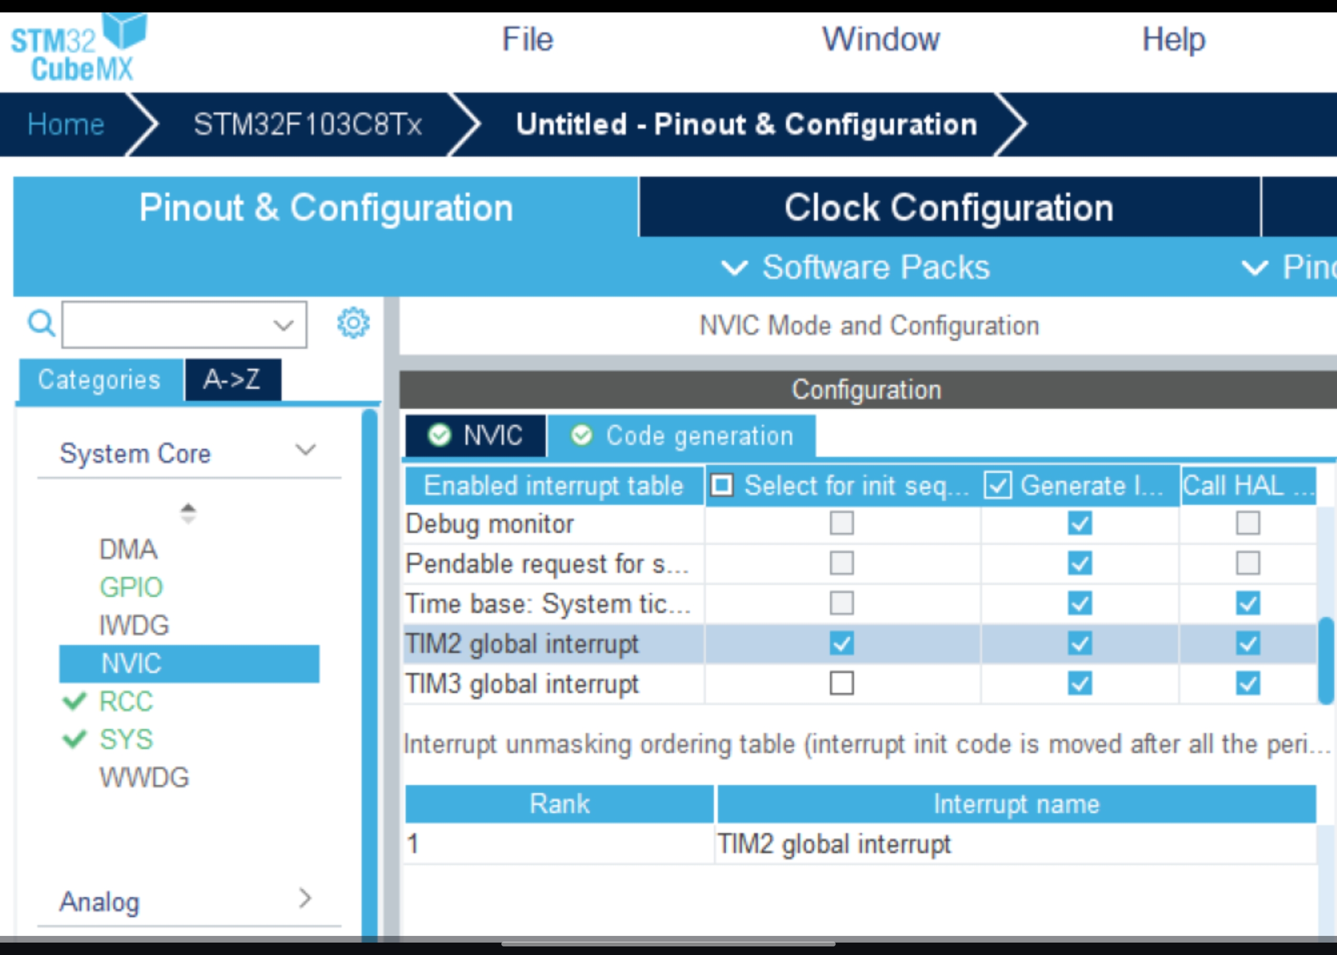
Task: Select IWDG in System Core list
Action: 134,625
